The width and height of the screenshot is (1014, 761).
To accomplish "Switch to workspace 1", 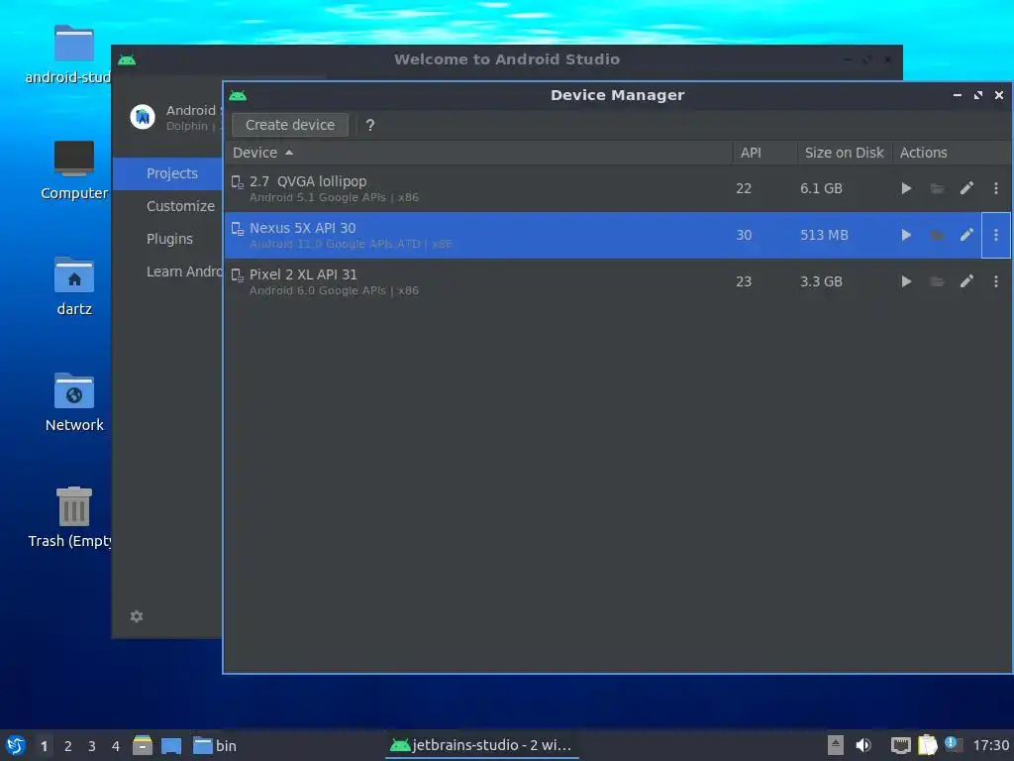I will (x=44, y=746).
